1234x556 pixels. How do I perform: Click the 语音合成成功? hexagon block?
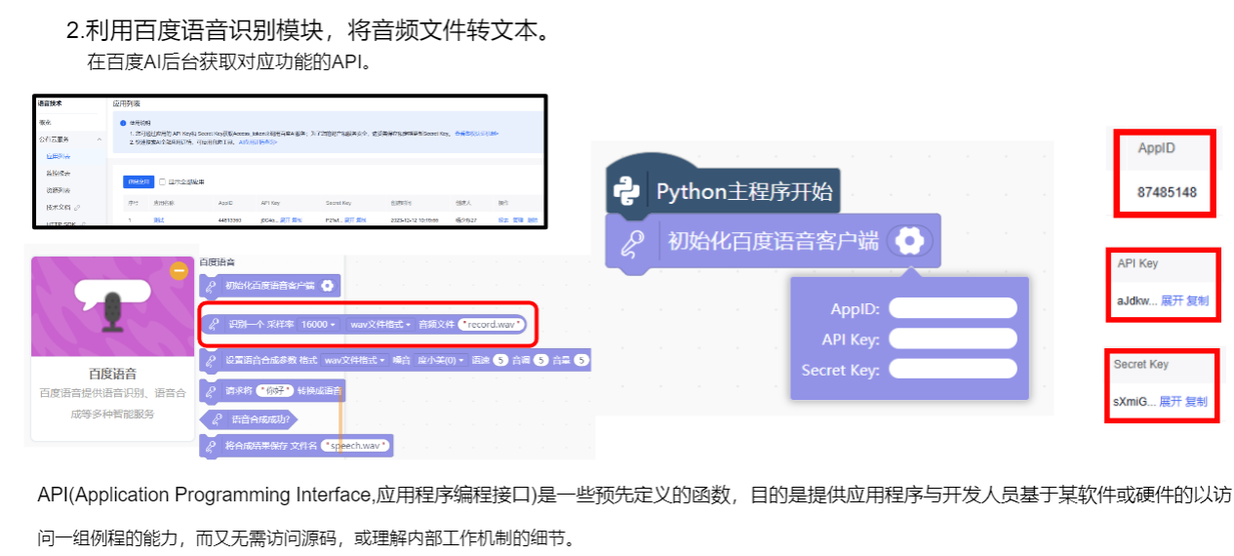coord(249,419)
